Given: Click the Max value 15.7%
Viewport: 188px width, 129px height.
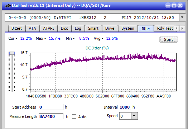Looking at the screenshot, I should 54,38.
